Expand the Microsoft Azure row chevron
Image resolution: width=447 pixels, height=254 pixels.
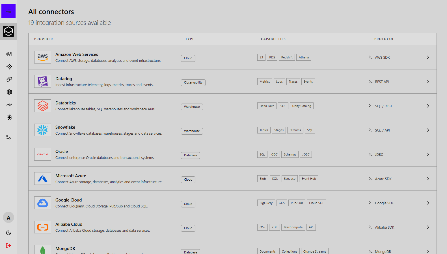click(428, 179)
